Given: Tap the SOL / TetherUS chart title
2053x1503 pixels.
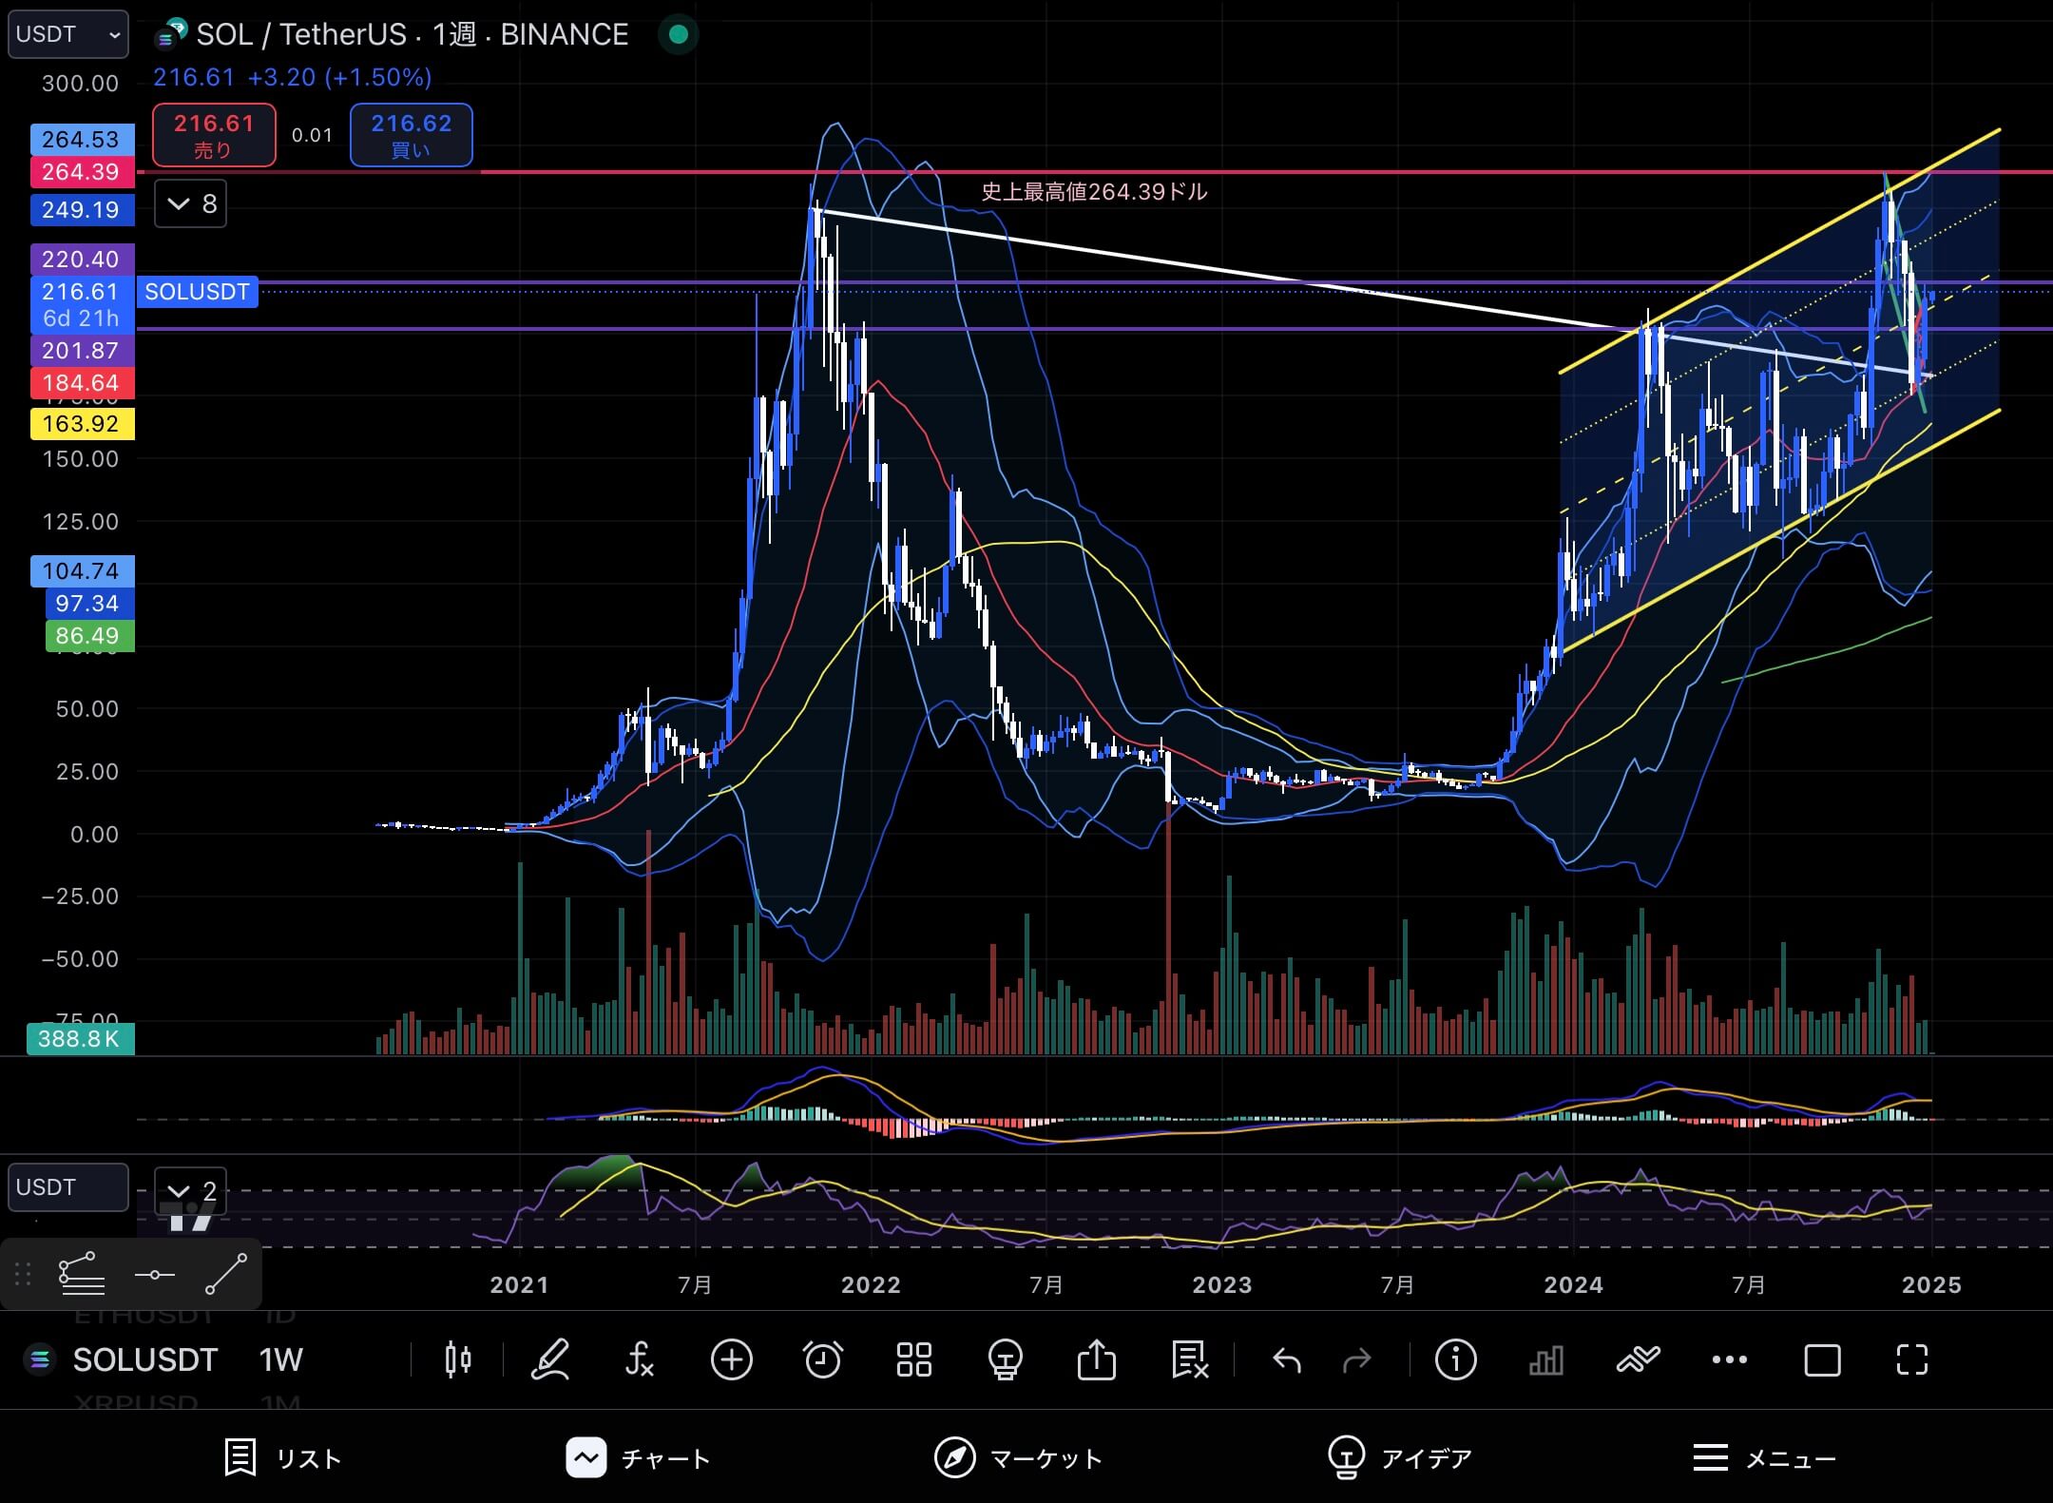Looking at the screenshot, I should [x=412, y=34].
